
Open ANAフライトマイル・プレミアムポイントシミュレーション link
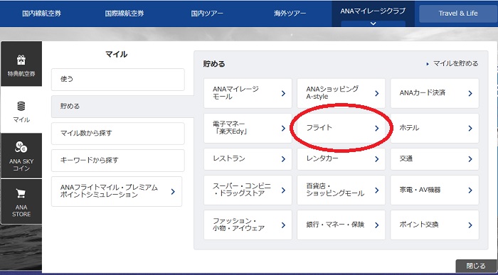click(117, 192)
